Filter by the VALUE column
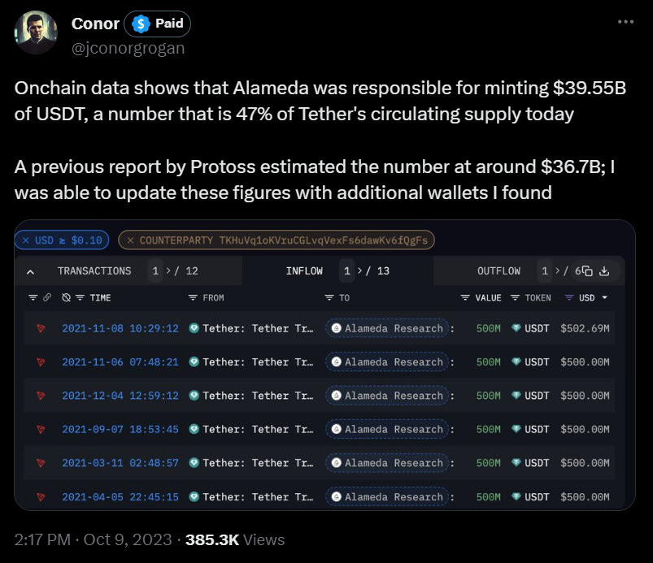The height and width of the screenshot is (563, 653). click(465, 297)
